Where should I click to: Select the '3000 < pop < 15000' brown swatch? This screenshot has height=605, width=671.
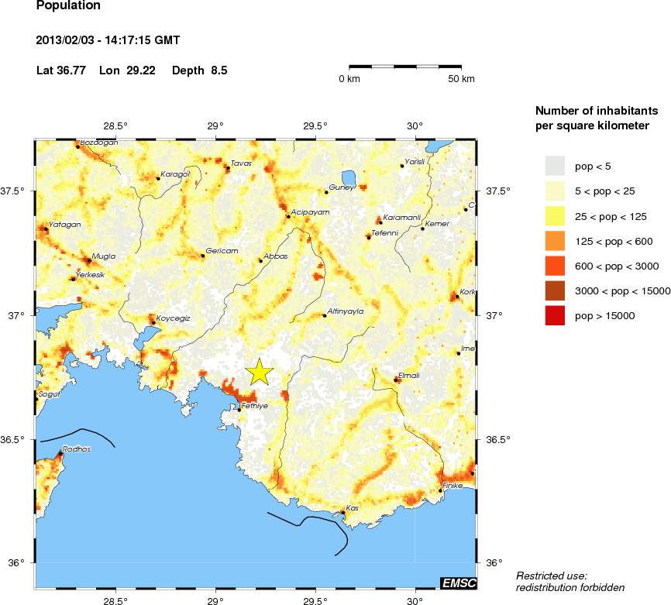(556, 290)
